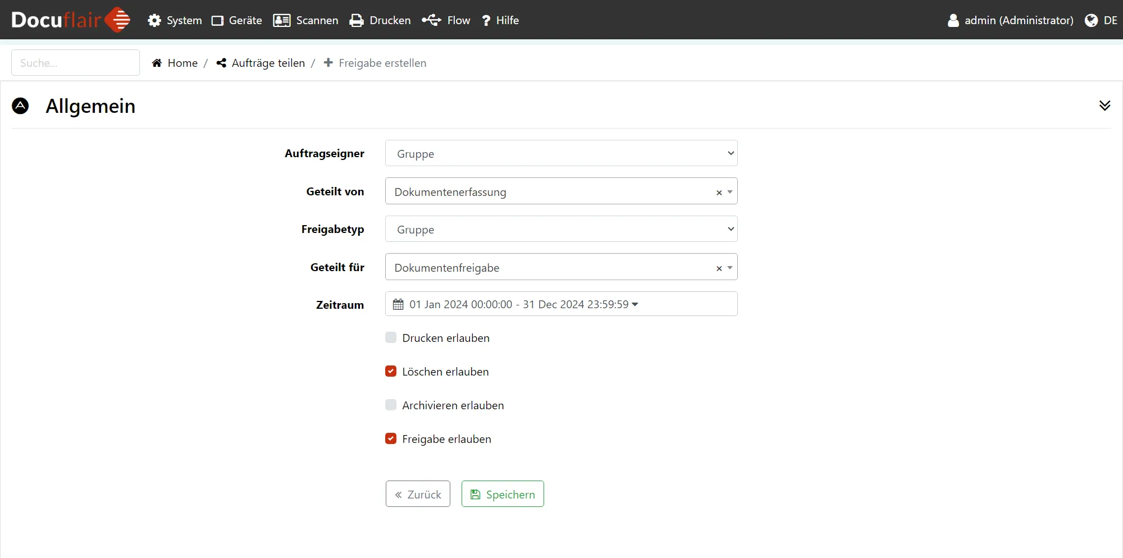Clear the Dokumentenfreigabe selection with the x

[719, 268]
